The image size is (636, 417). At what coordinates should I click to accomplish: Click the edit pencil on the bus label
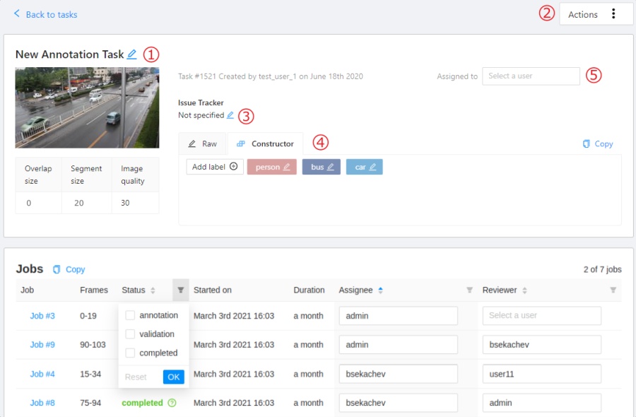(x=330, y=168)
